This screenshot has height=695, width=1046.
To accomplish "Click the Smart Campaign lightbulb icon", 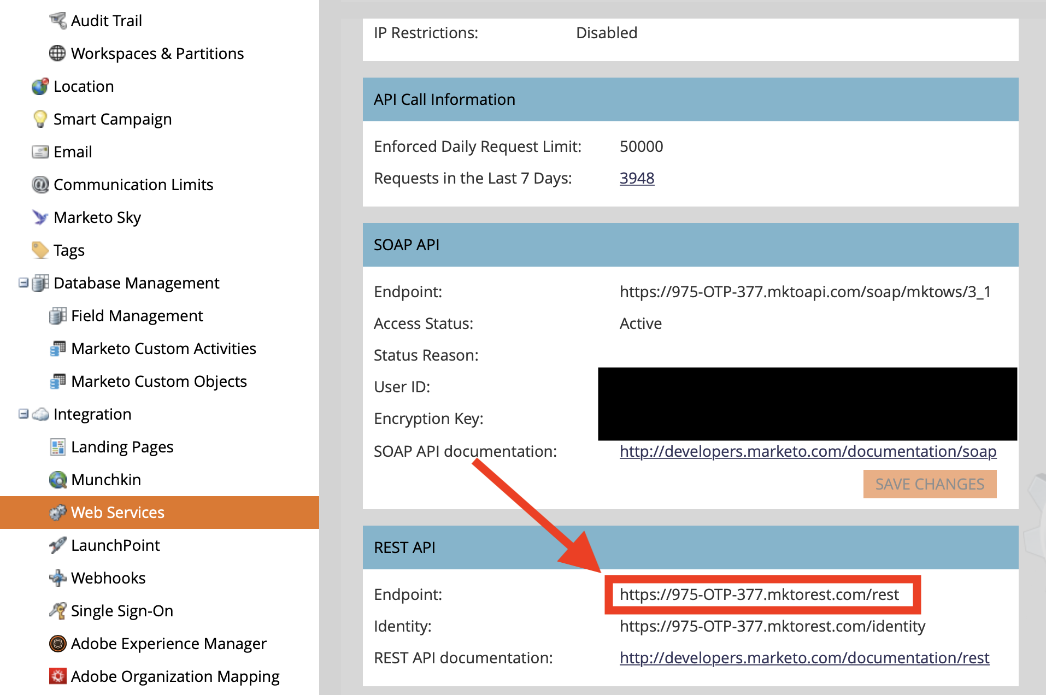I will coord(40,119).
